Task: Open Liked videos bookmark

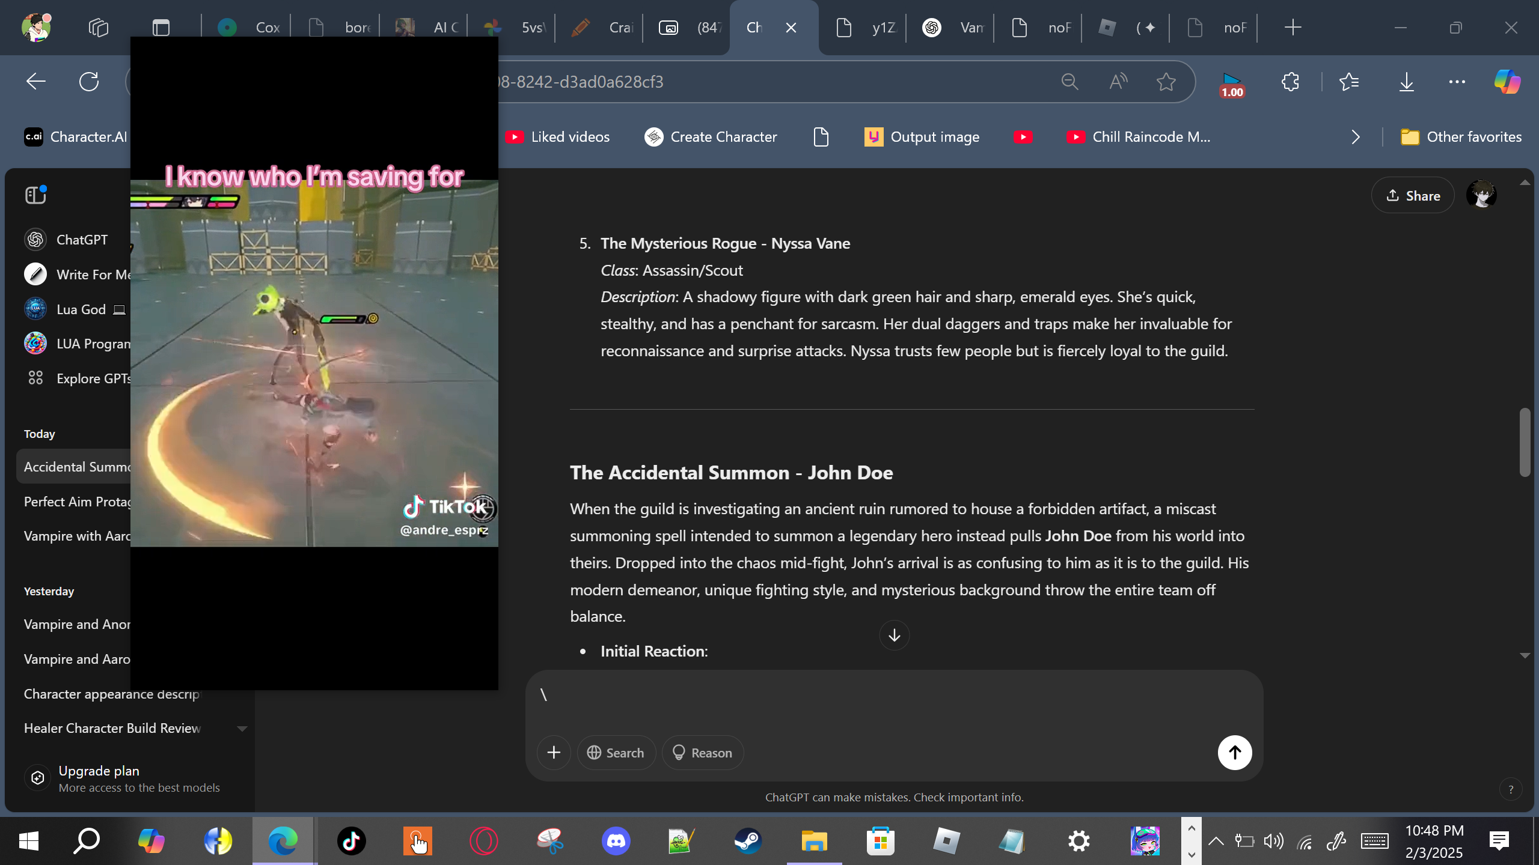Action: (557, 137)
